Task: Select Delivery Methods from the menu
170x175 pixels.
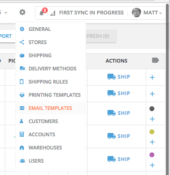Action: (x=51, y=69)
